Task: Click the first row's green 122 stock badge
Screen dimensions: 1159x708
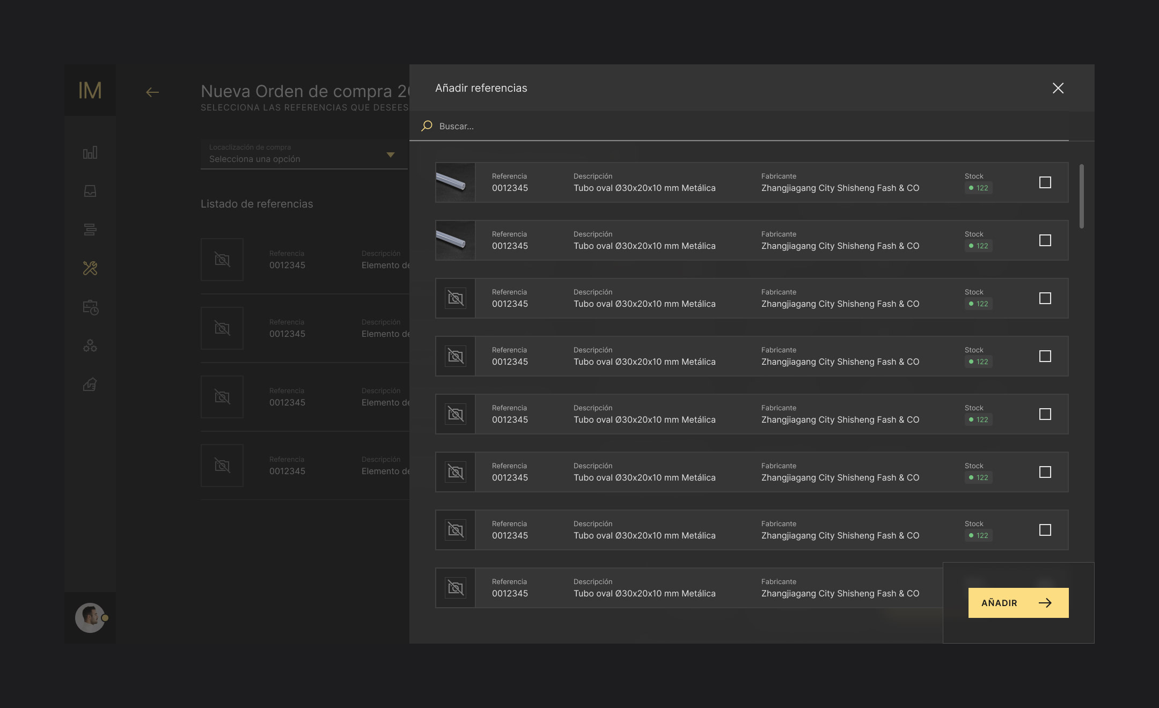Action: [x=978, y=188]
